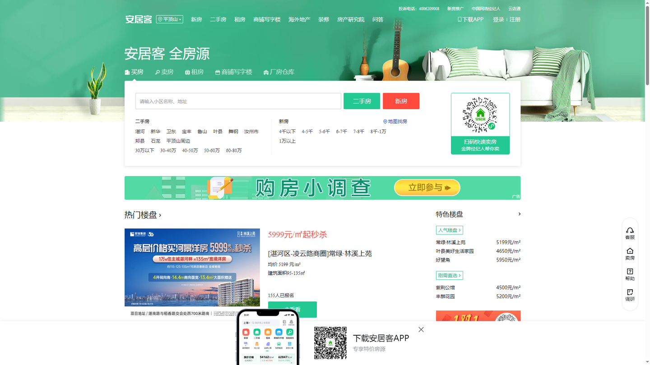
Task: Filter second-hand homes by 鲁山
Action: 202,132
